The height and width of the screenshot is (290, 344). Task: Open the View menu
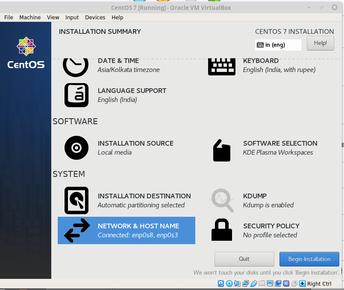53,18
